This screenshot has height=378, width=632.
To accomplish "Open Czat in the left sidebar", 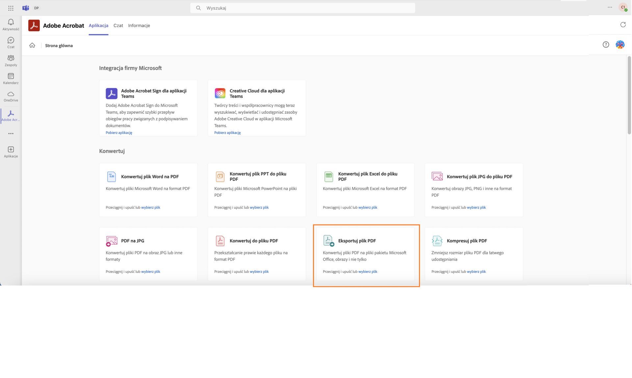I will click(11, 43).
